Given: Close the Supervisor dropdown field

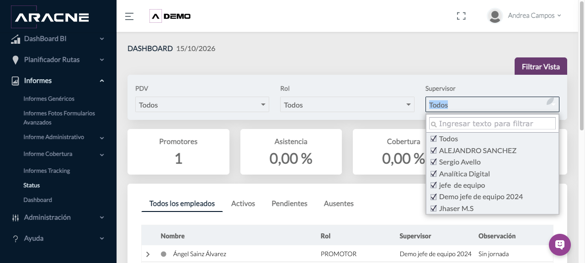Looking at the screenshot, I should click(x=492, y=104).
